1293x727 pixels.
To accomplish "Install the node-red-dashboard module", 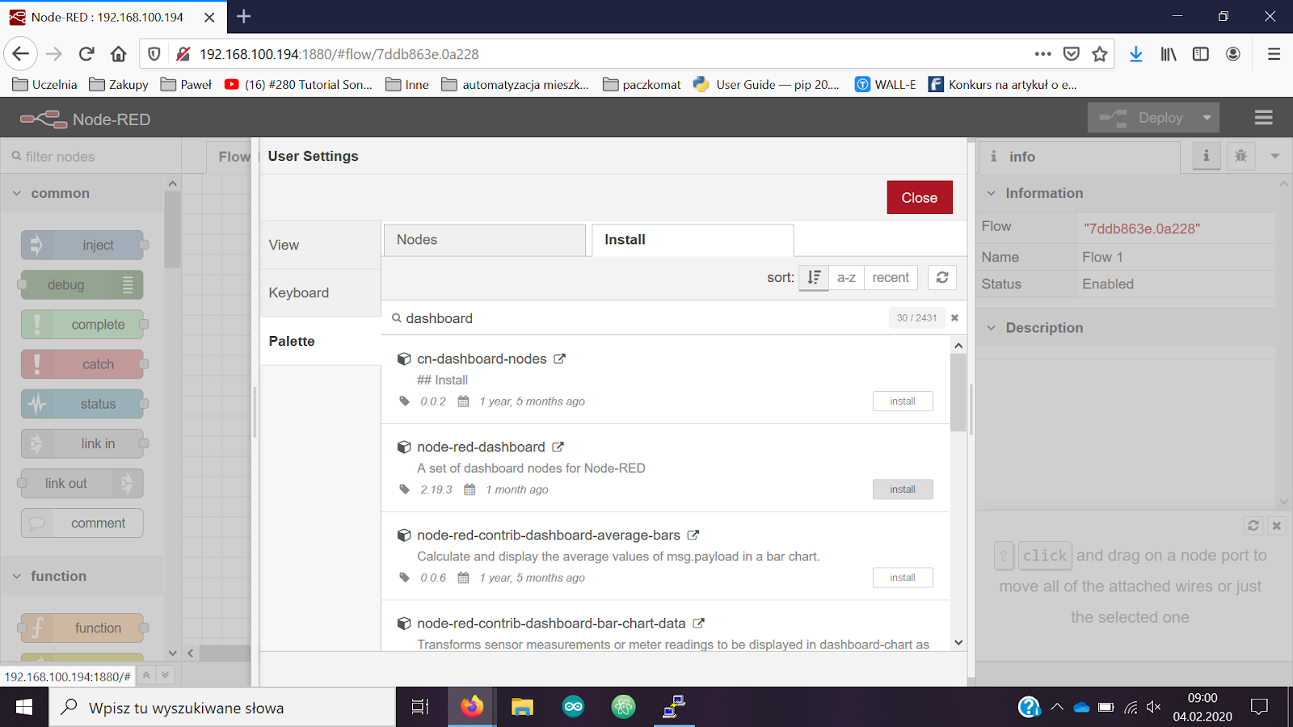I will click(903, 490).
